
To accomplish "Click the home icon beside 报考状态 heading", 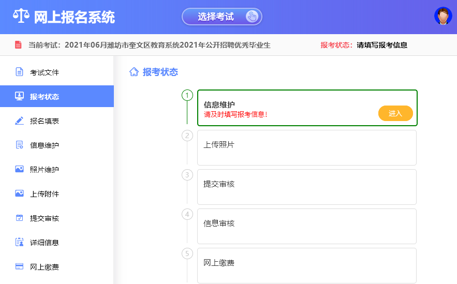I will pos(134,72).
